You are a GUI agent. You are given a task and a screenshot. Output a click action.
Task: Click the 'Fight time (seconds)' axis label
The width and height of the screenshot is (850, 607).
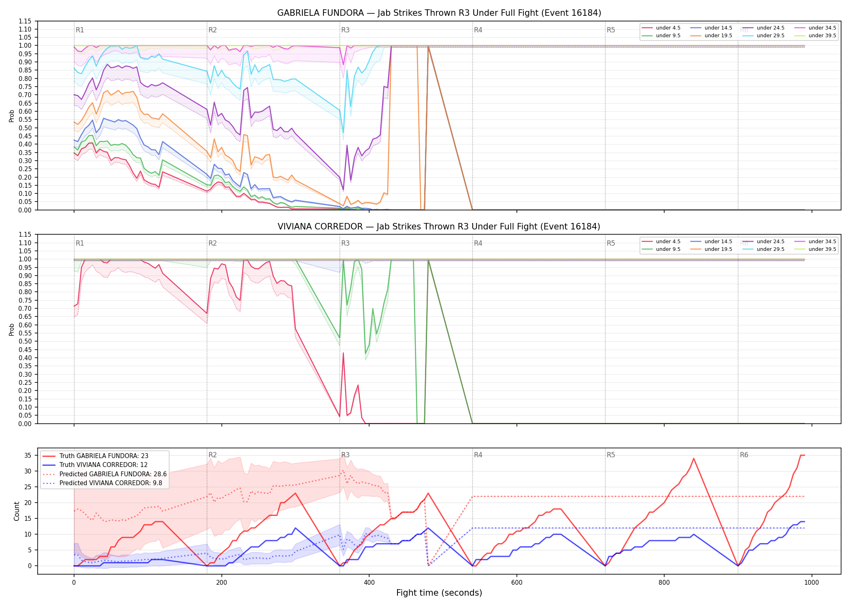[439, 593]
